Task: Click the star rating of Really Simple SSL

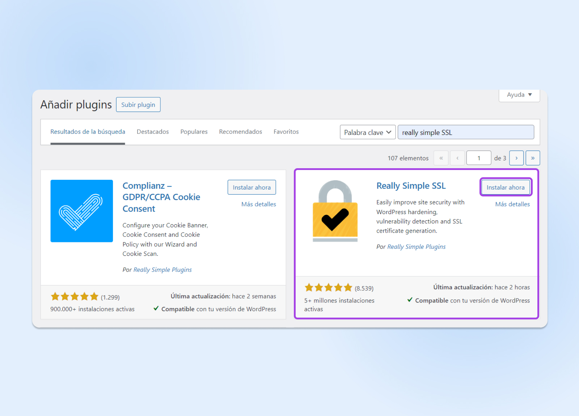Action: [329, 287]
